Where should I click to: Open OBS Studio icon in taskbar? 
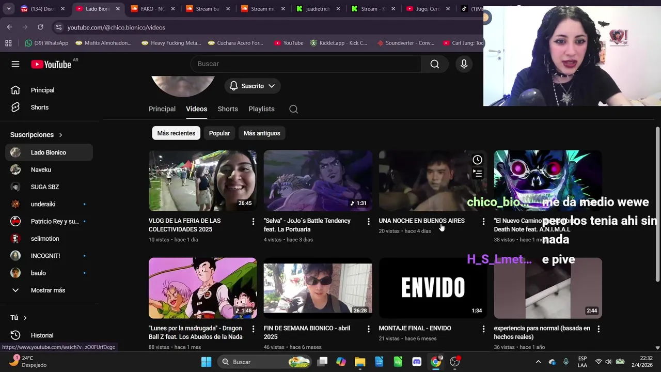[x=455, y=362]
